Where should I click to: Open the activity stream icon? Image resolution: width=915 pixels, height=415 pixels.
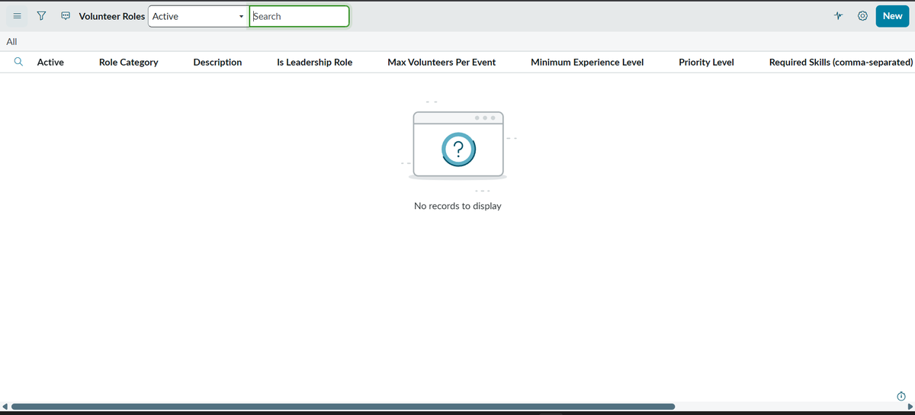tap(66, 16)
